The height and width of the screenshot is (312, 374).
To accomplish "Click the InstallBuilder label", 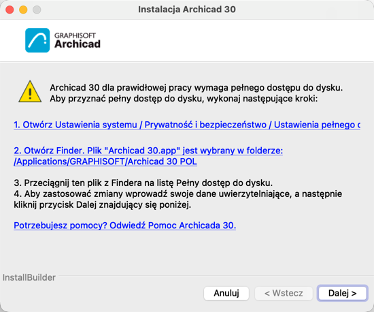I will [29, 277].
